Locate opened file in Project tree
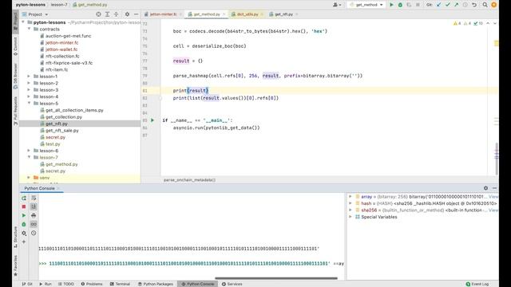 click(98, 14)
